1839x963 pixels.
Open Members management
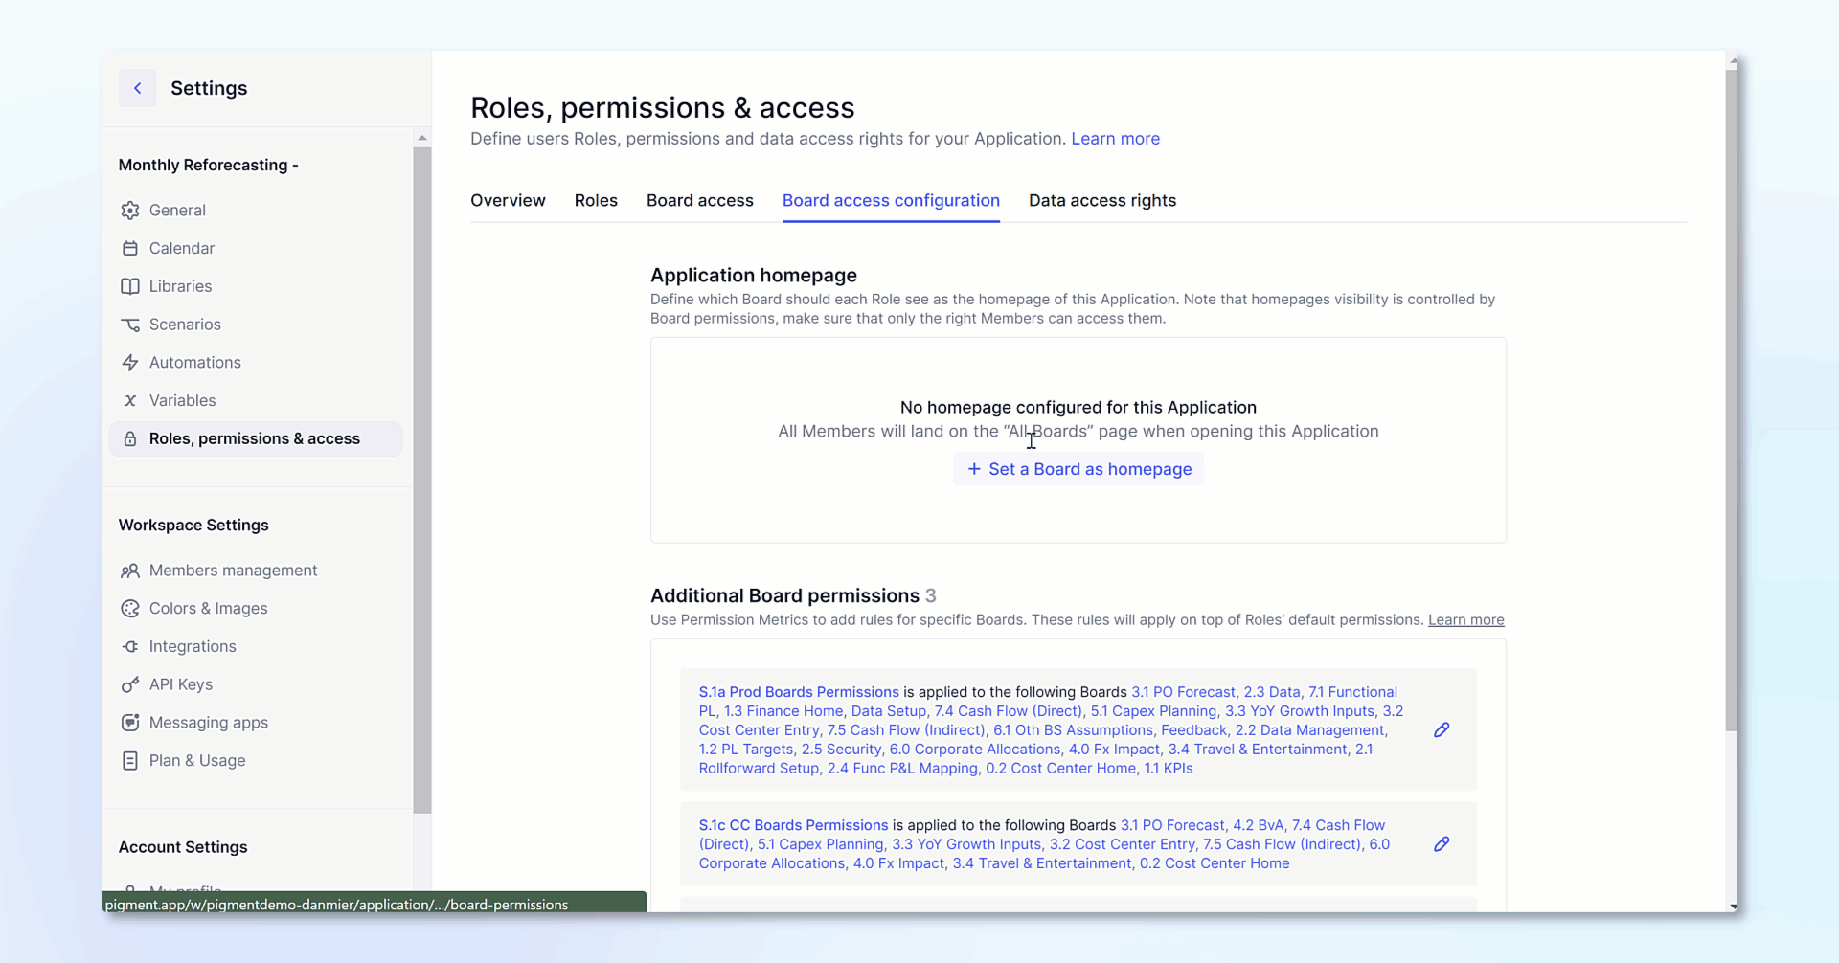tap(256, 571)
